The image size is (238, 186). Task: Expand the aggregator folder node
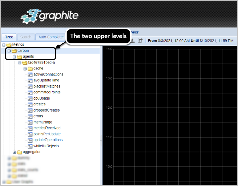point(14,152)
